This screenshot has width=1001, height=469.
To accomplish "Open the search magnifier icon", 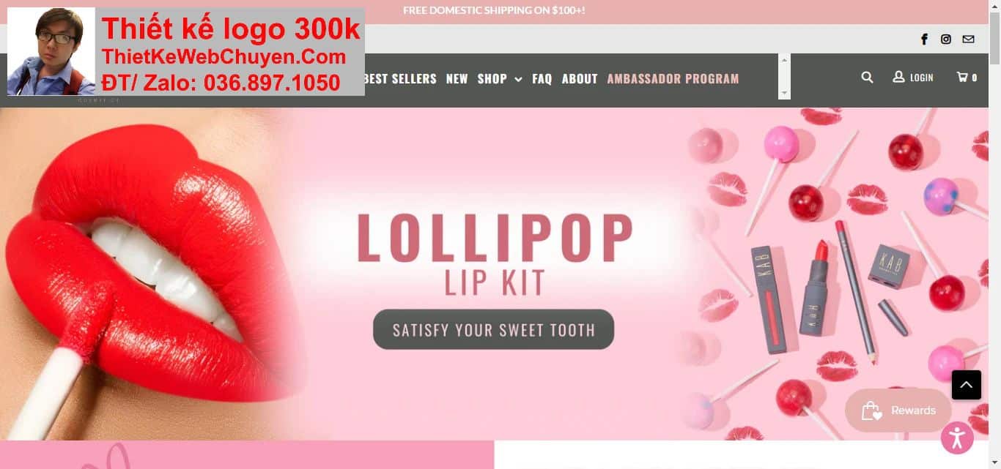I will [867, 77].
